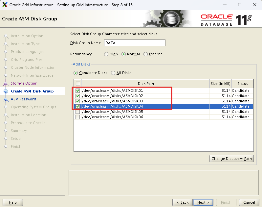Select Candidate Disks radio button

tap(90, 73)
